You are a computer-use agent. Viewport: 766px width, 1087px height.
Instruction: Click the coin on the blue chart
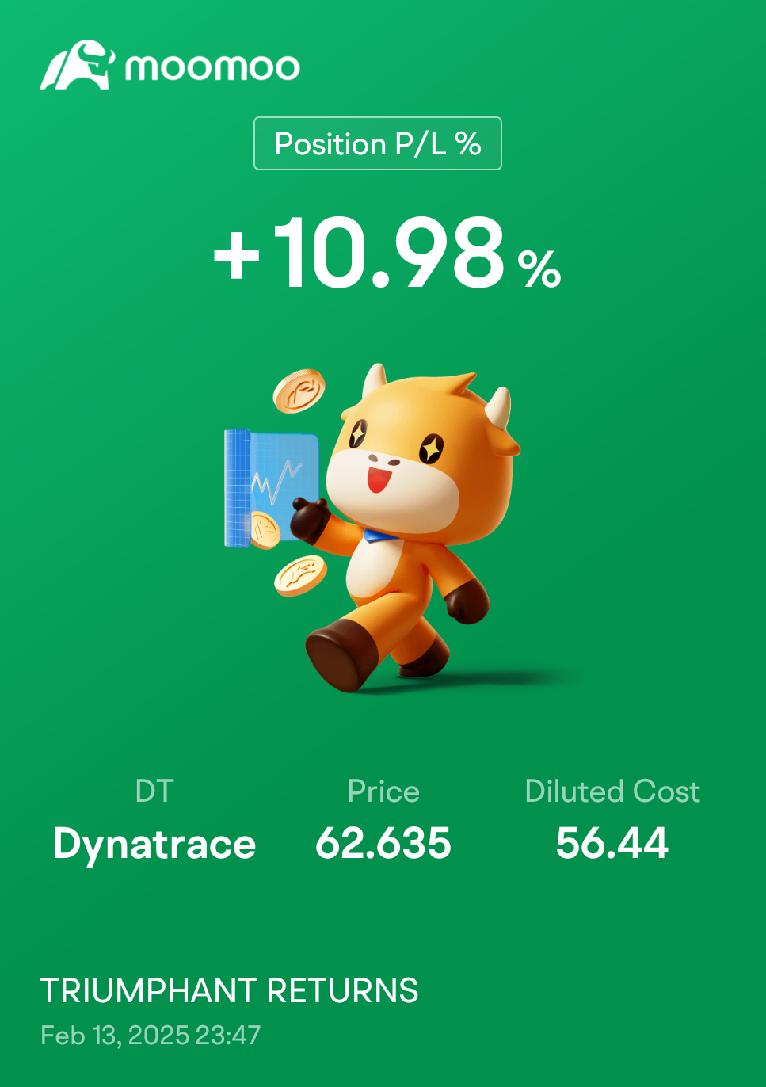(264, 529)
